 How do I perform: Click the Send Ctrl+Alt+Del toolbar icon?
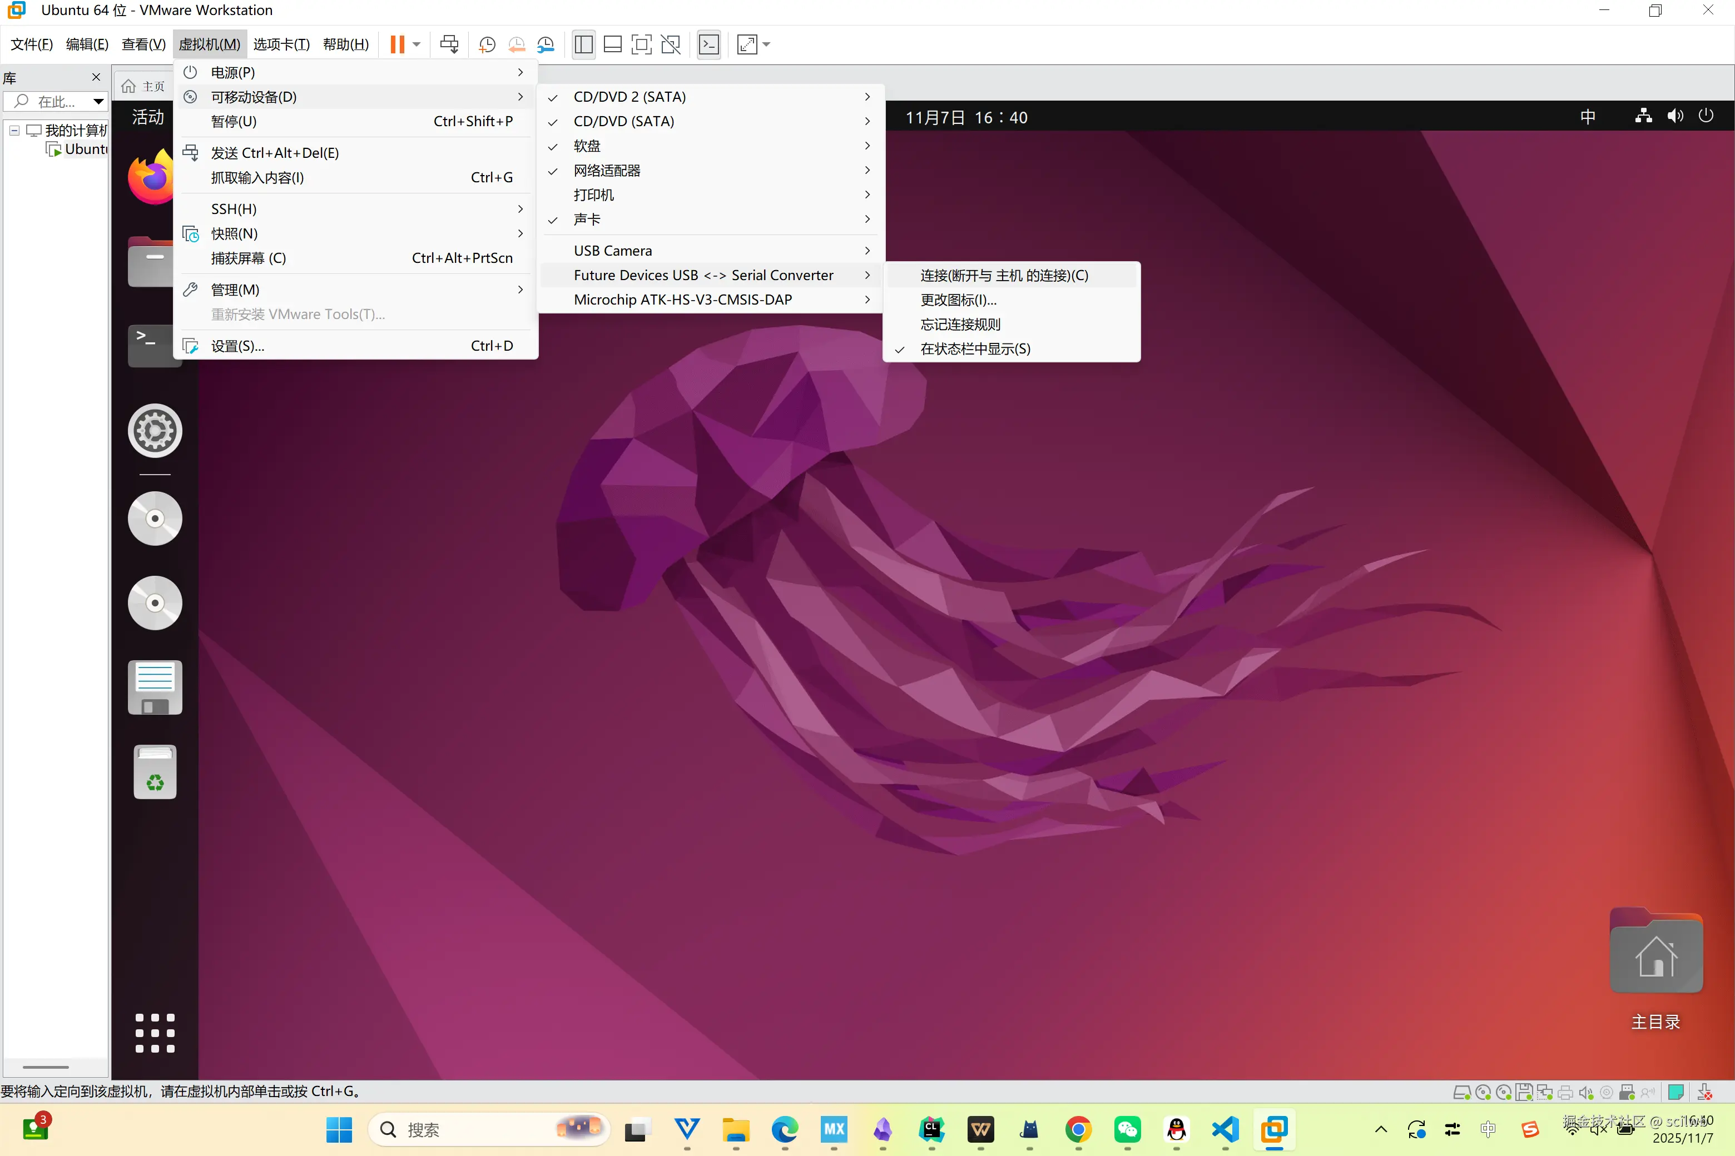pos(449,44)
